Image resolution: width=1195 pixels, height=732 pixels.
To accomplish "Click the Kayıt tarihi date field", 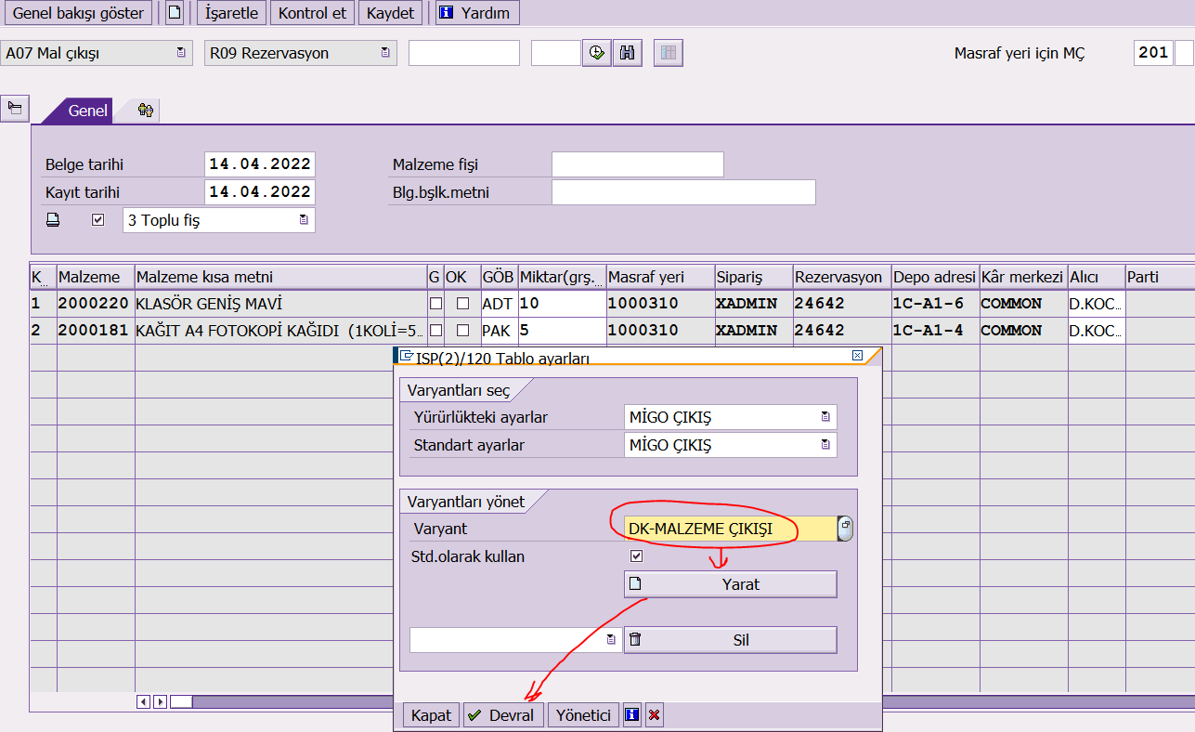I will (259, 192).
